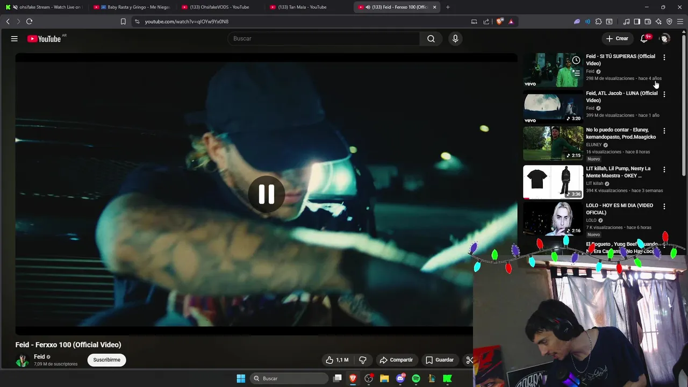Reload the page with the refresh icon
The image size is (688, 387).
point(29,21)
